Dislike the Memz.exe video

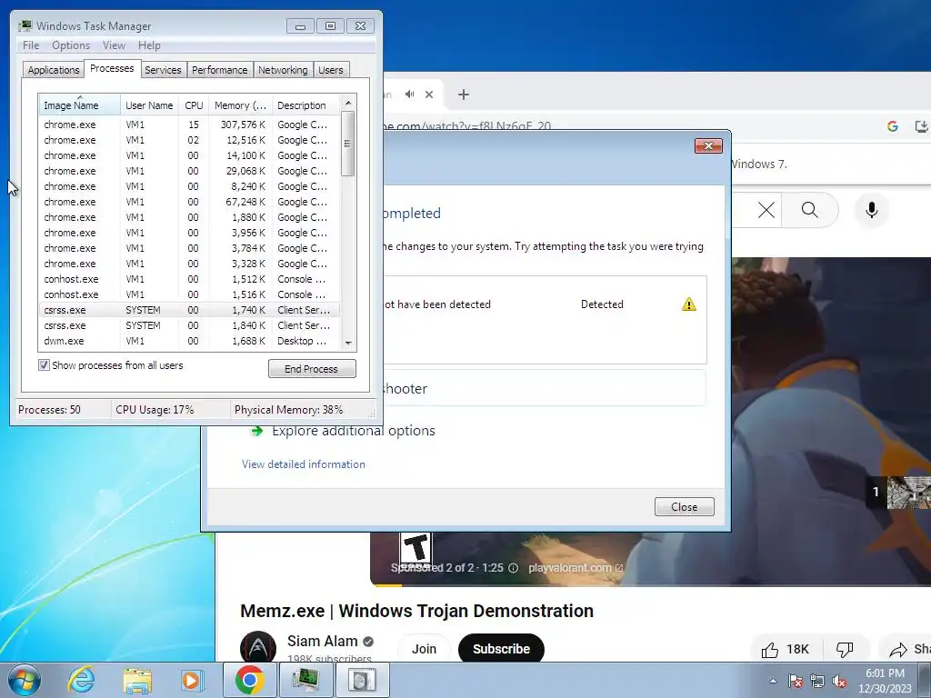coord(845,649)
